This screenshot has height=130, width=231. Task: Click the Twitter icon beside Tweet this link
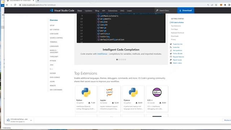click(x=171, y=44)
